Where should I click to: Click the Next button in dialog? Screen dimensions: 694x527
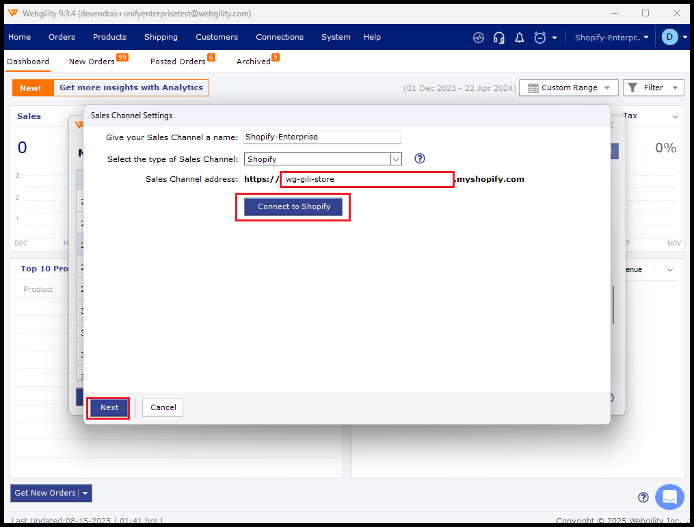[109, 407]
